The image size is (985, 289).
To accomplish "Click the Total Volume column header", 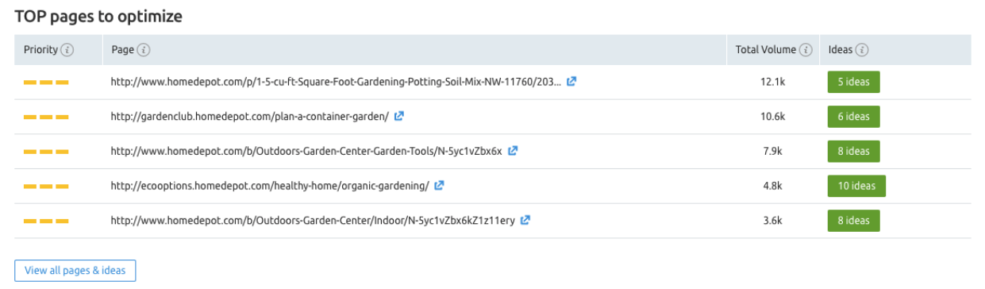I will pos(765,50).
